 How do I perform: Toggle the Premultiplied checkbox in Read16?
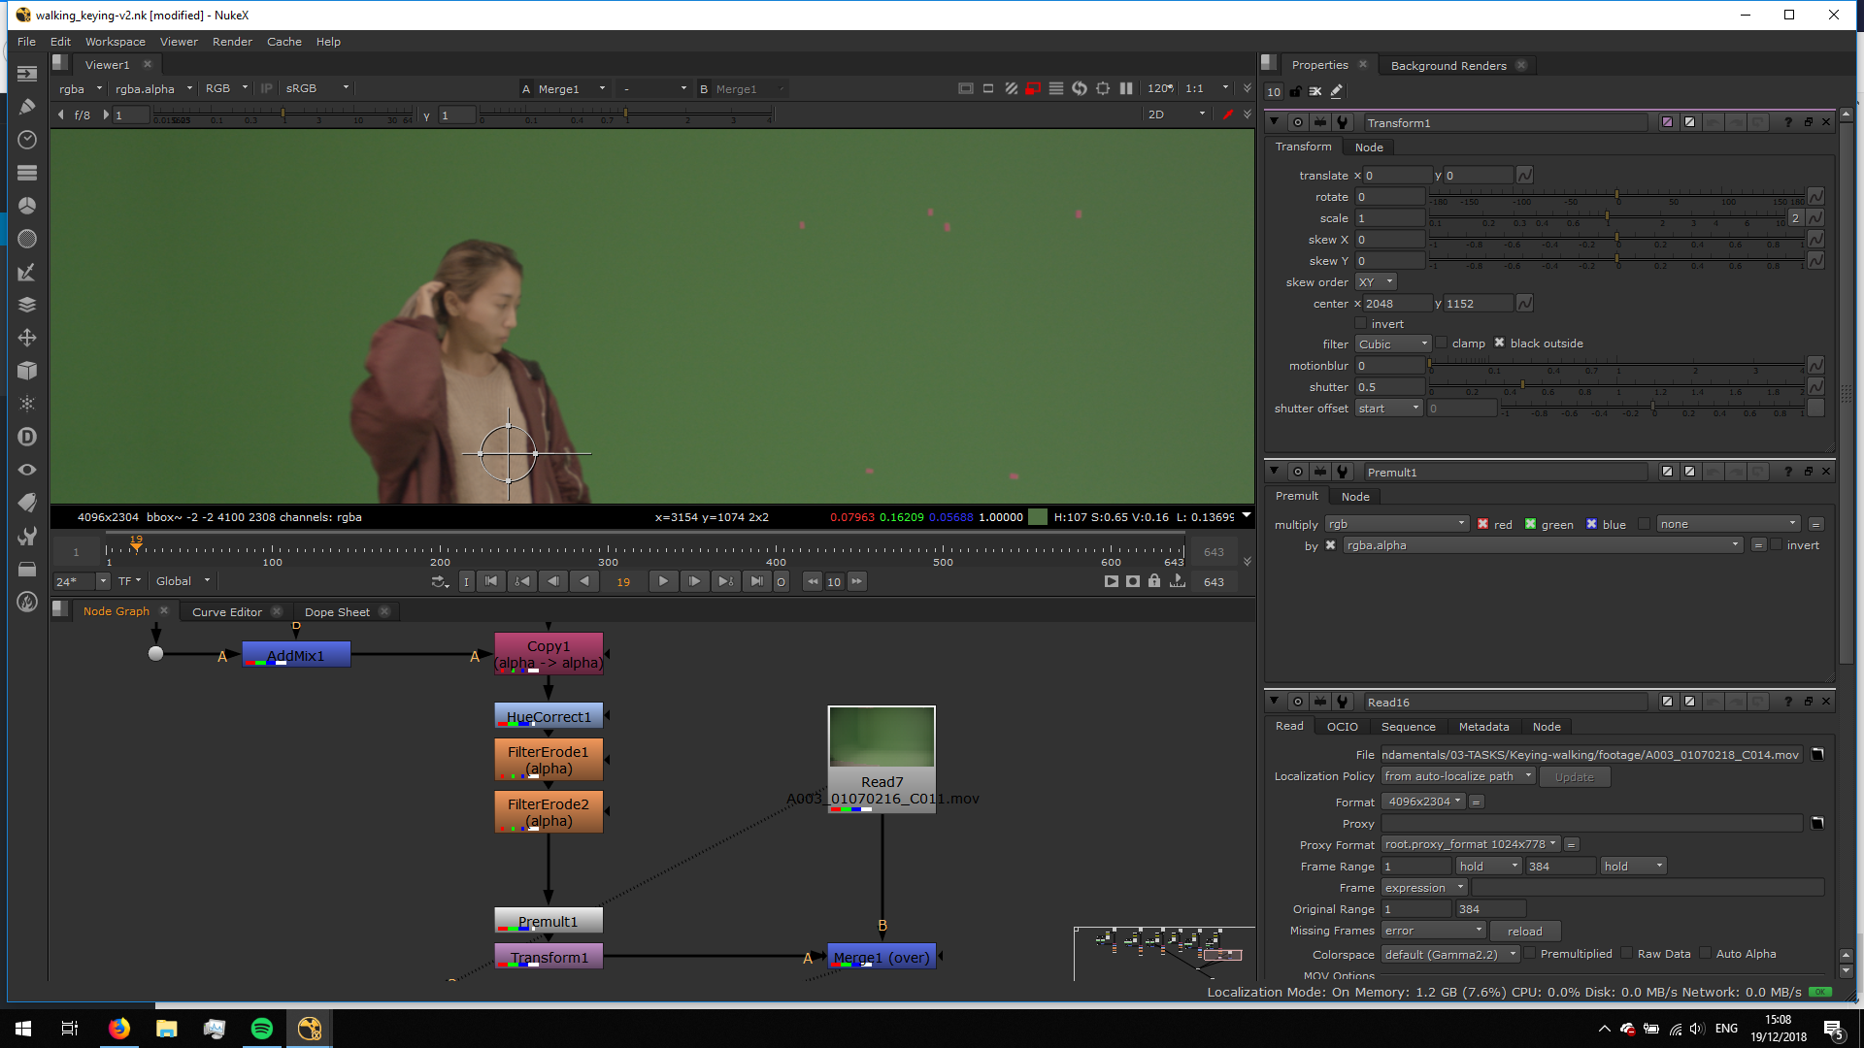[x=1530, y=954]
